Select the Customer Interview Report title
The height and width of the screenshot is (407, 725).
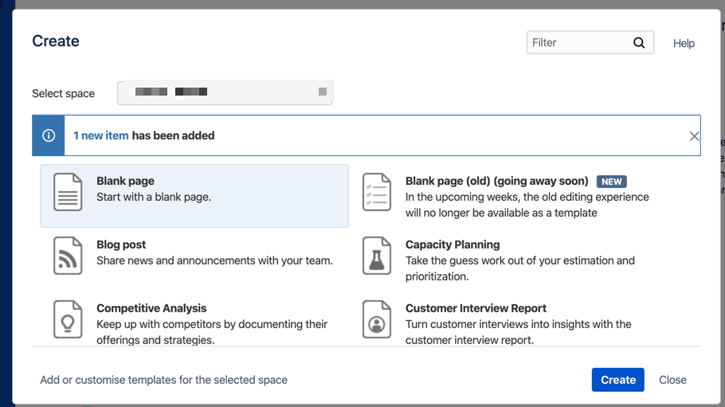point(476,308)
